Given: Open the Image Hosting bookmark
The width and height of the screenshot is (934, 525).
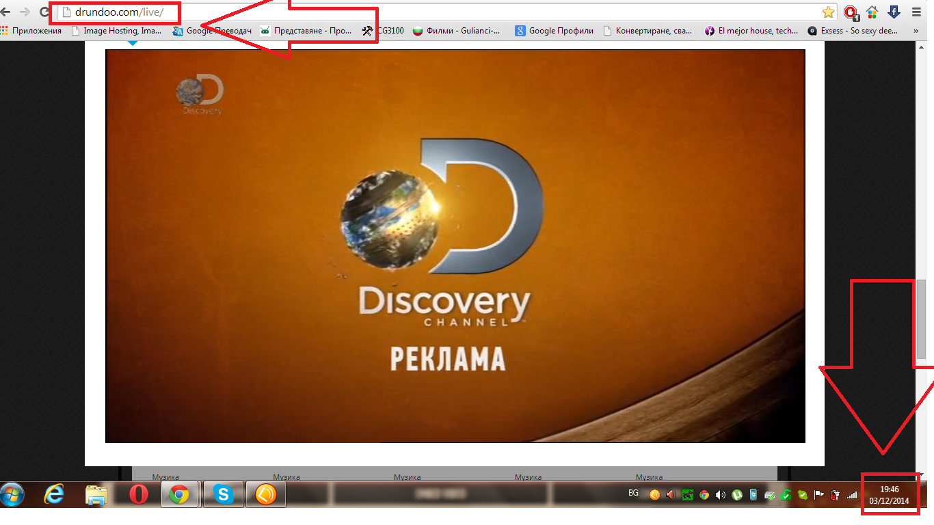Looking at the screenshot, I should click(117, 31).
